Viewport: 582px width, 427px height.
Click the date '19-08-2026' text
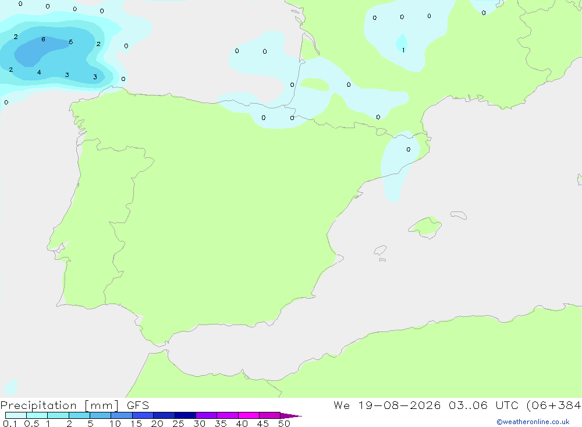399,405
